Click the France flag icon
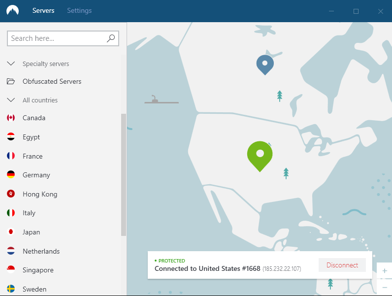This screenshot has width=392, height=296. (11, 156)
